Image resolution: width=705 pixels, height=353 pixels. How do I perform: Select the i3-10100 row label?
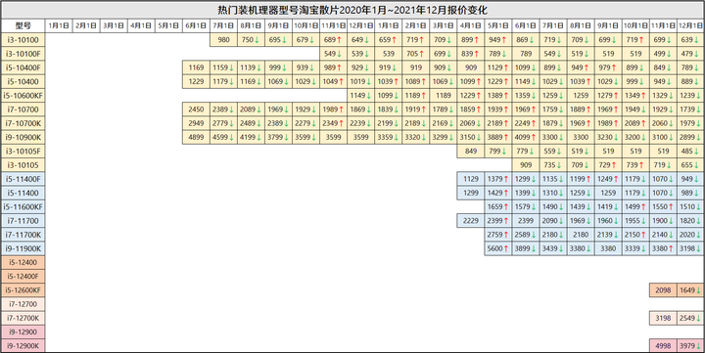tap(23, 39)
